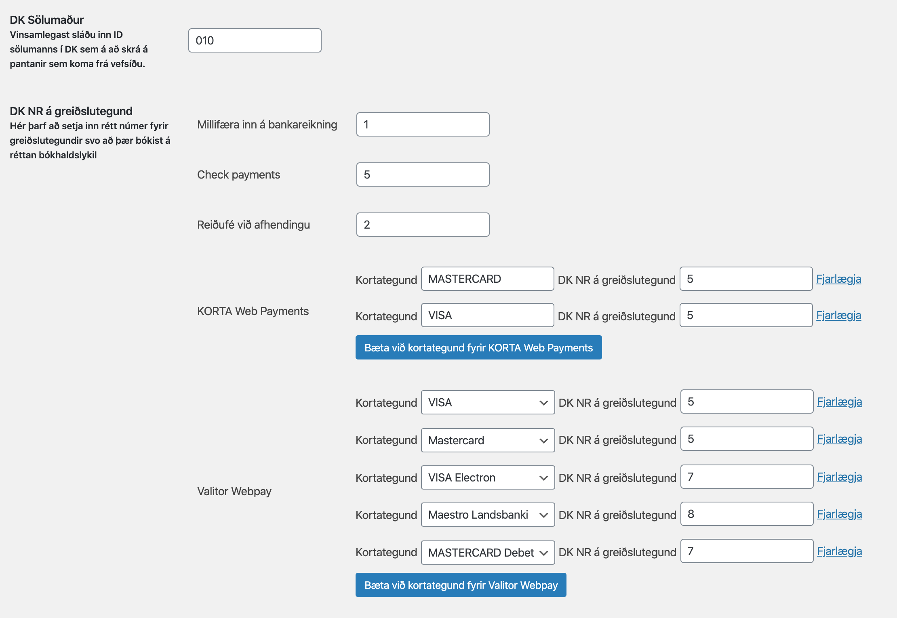This screenshot has height=618, width=897.
Task: Click DK NR field for KORTA VISA row
Action: pyautogui.click(x=746, y=315)
